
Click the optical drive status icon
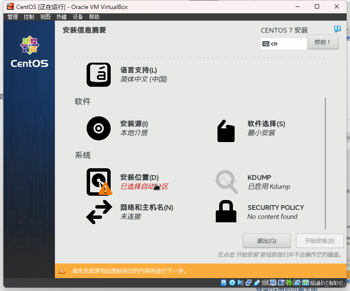click(232, 283)
